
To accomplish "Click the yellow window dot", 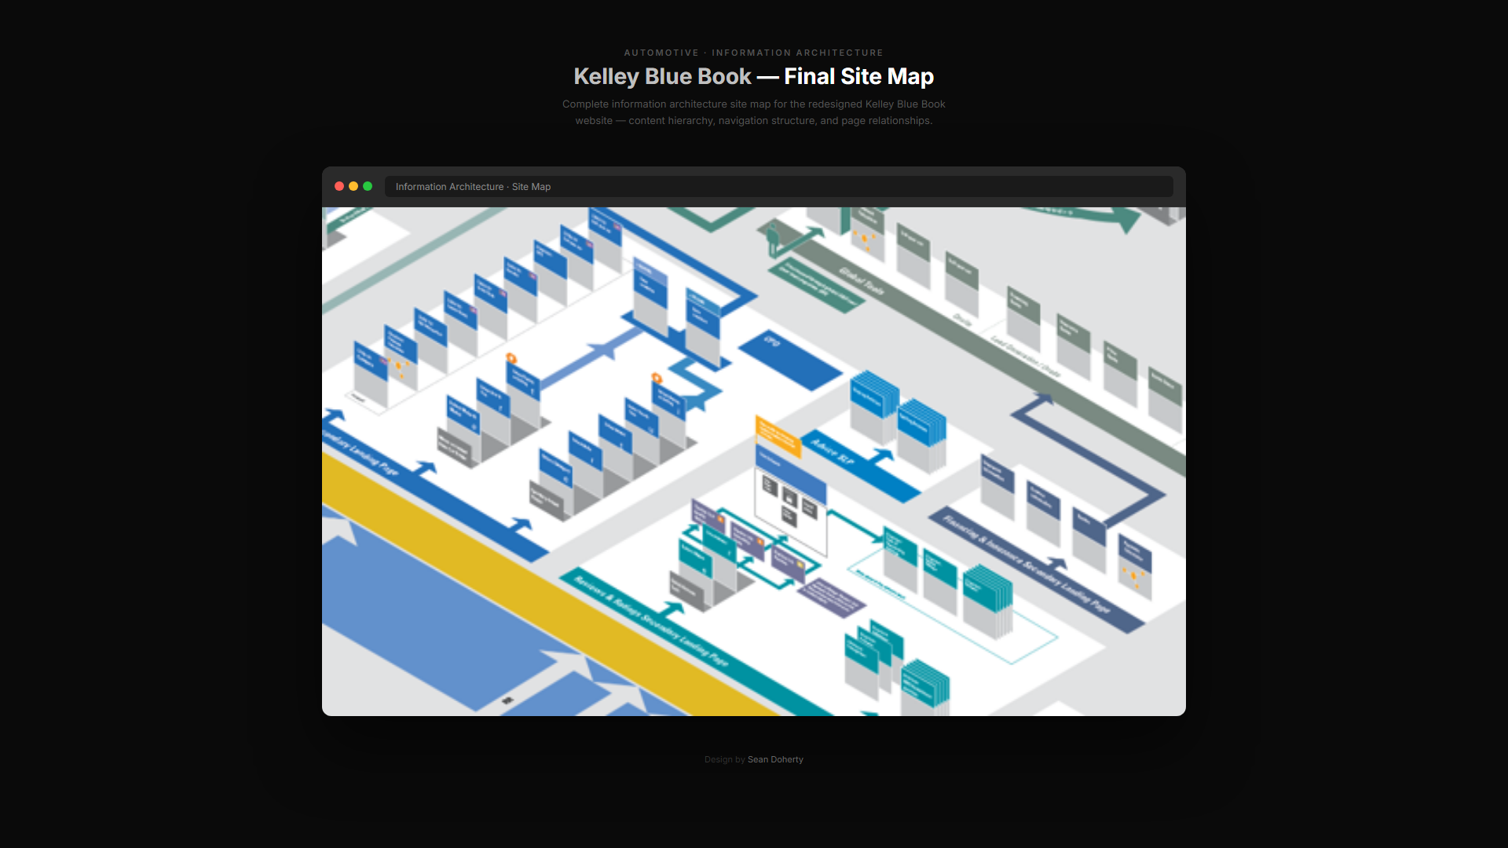I will pos(353,187).
